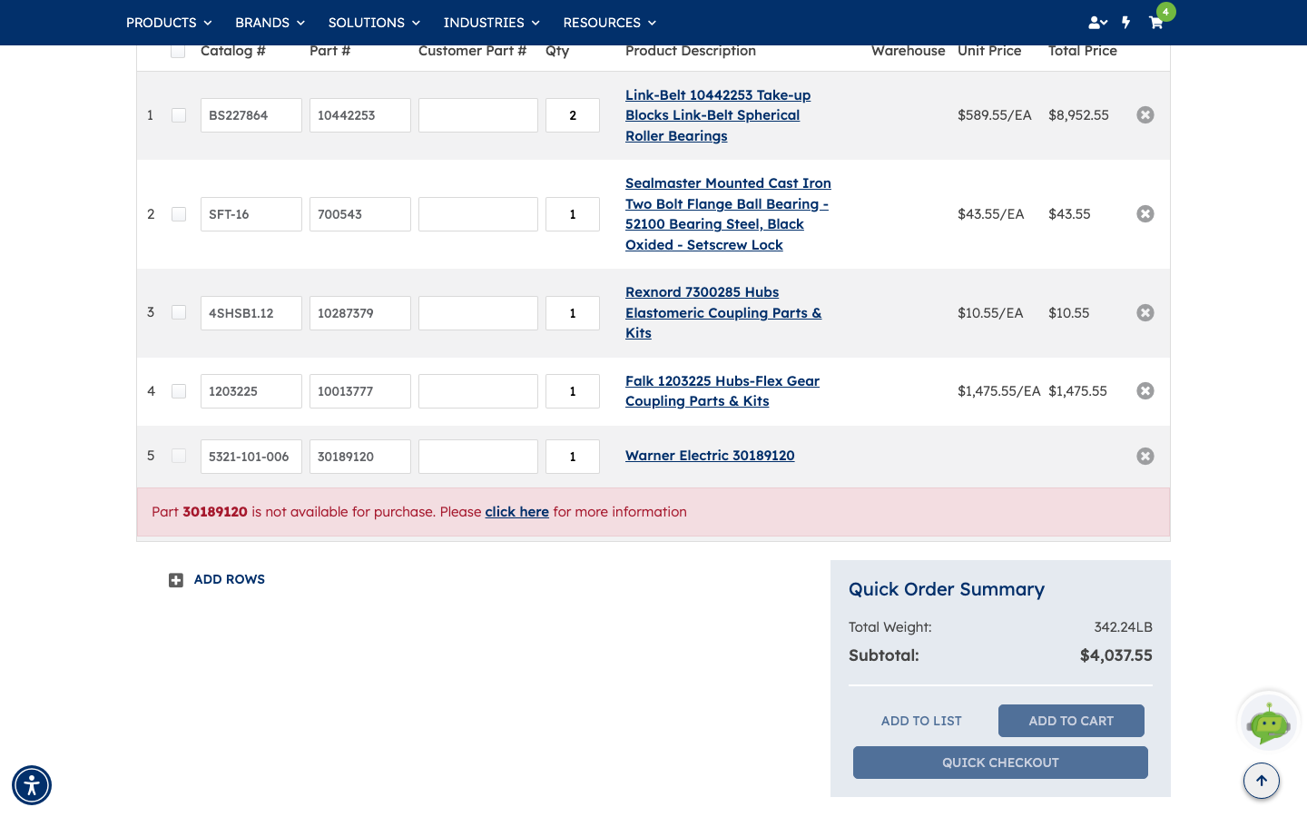Click the back-to-top arrow button
Screen dimensions: 1307x817
click(1262, 781)
